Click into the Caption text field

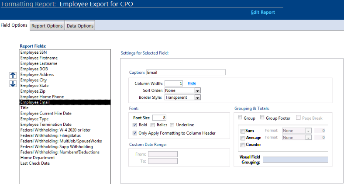186,72
